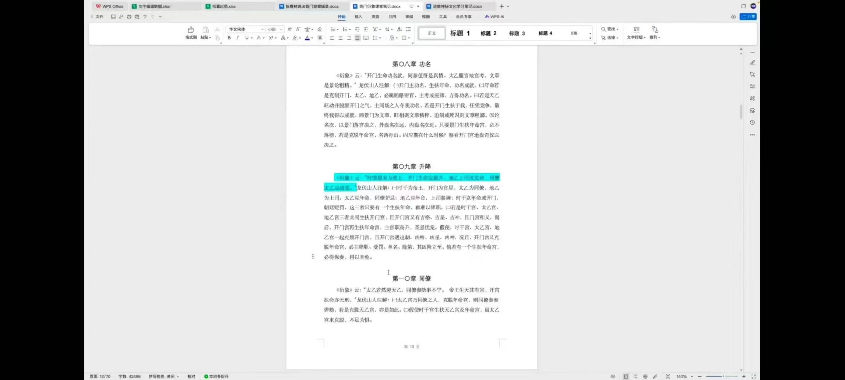
Task: Increase font size with A+ icon
Action: point(289,29)
